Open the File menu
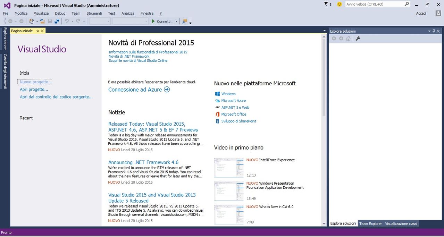 tap(6, 14)
